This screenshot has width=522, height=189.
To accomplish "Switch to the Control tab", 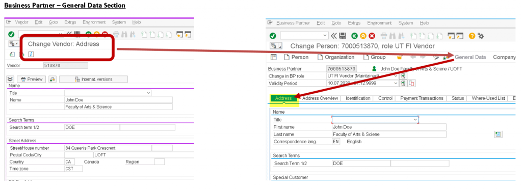I will (x=385, y=98).
